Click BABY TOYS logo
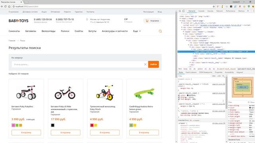The height and width of the screenshot is (143, 255). point(19,21)
